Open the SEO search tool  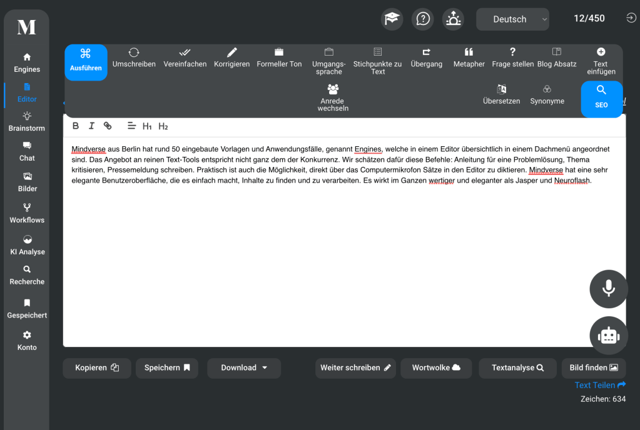(601, 98)
